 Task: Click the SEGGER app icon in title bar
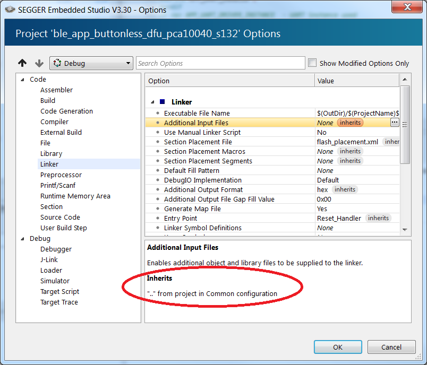coord(10,10)
